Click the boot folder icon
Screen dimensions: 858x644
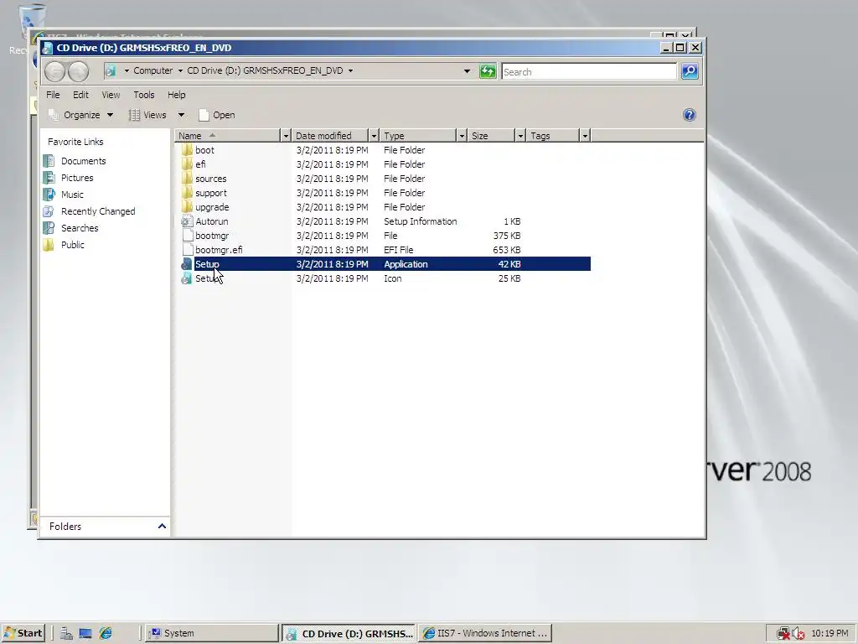pyautogui.click(x=187, y=149)
